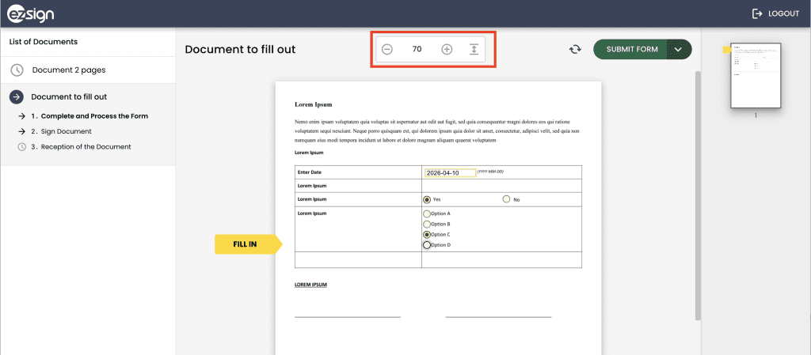Expand the Submit Form dropdown arrow
The width and height of the screenshot is (811, 355).
coord(679,50)
